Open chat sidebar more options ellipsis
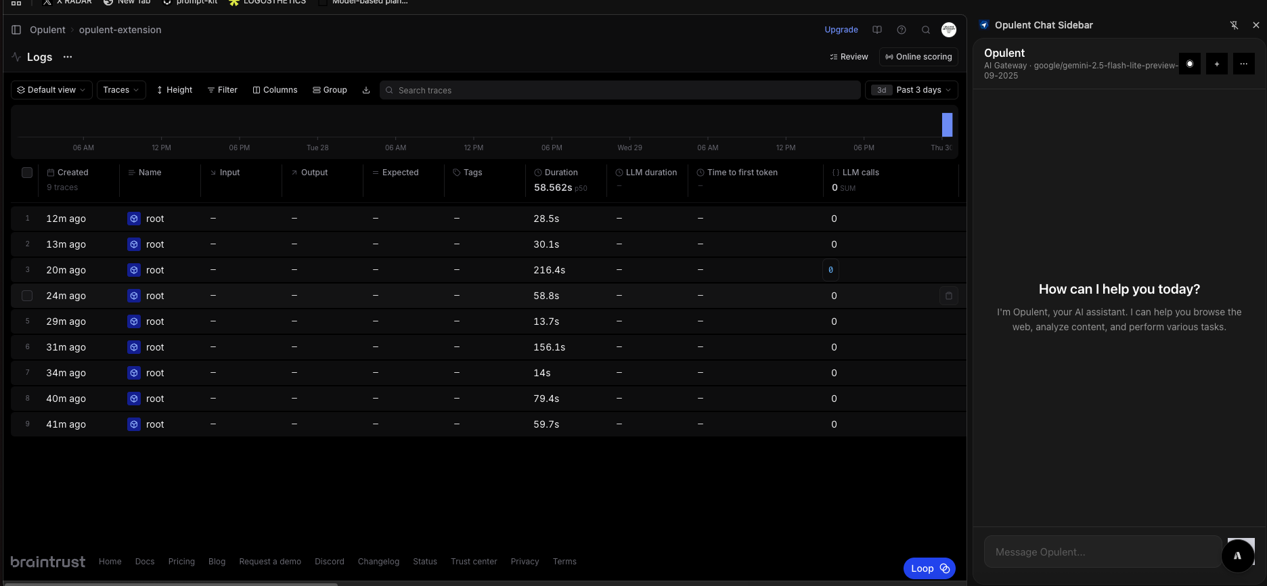This screenshot has width=1267, height=586. click(x=1244, y=64)
